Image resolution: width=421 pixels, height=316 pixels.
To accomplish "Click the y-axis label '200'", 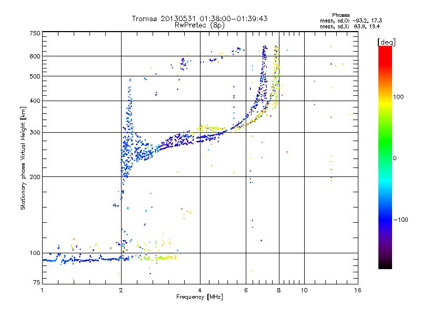I will pyautogui.click(x=35, y=177).
